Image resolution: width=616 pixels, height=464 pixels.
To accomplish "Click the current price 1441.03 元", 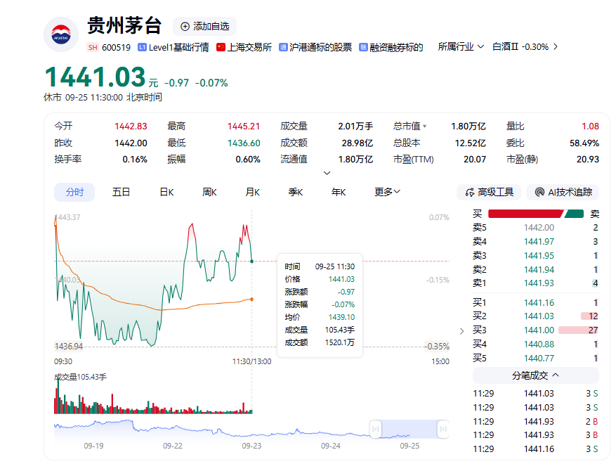I will (101, 77).
